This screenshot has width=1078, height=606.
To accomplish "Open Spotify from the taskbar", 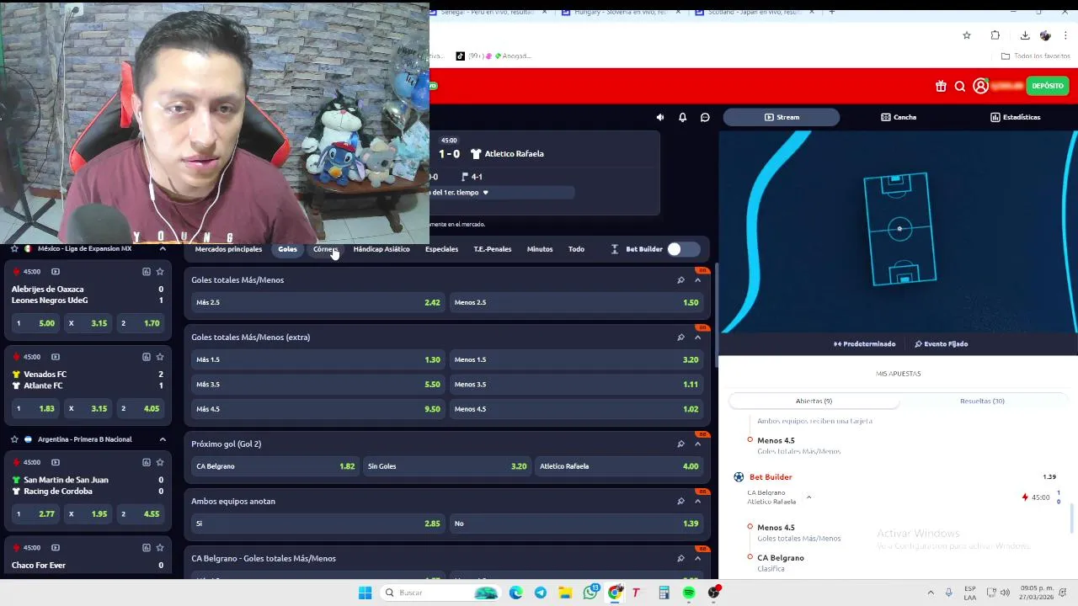I will 689,593.
